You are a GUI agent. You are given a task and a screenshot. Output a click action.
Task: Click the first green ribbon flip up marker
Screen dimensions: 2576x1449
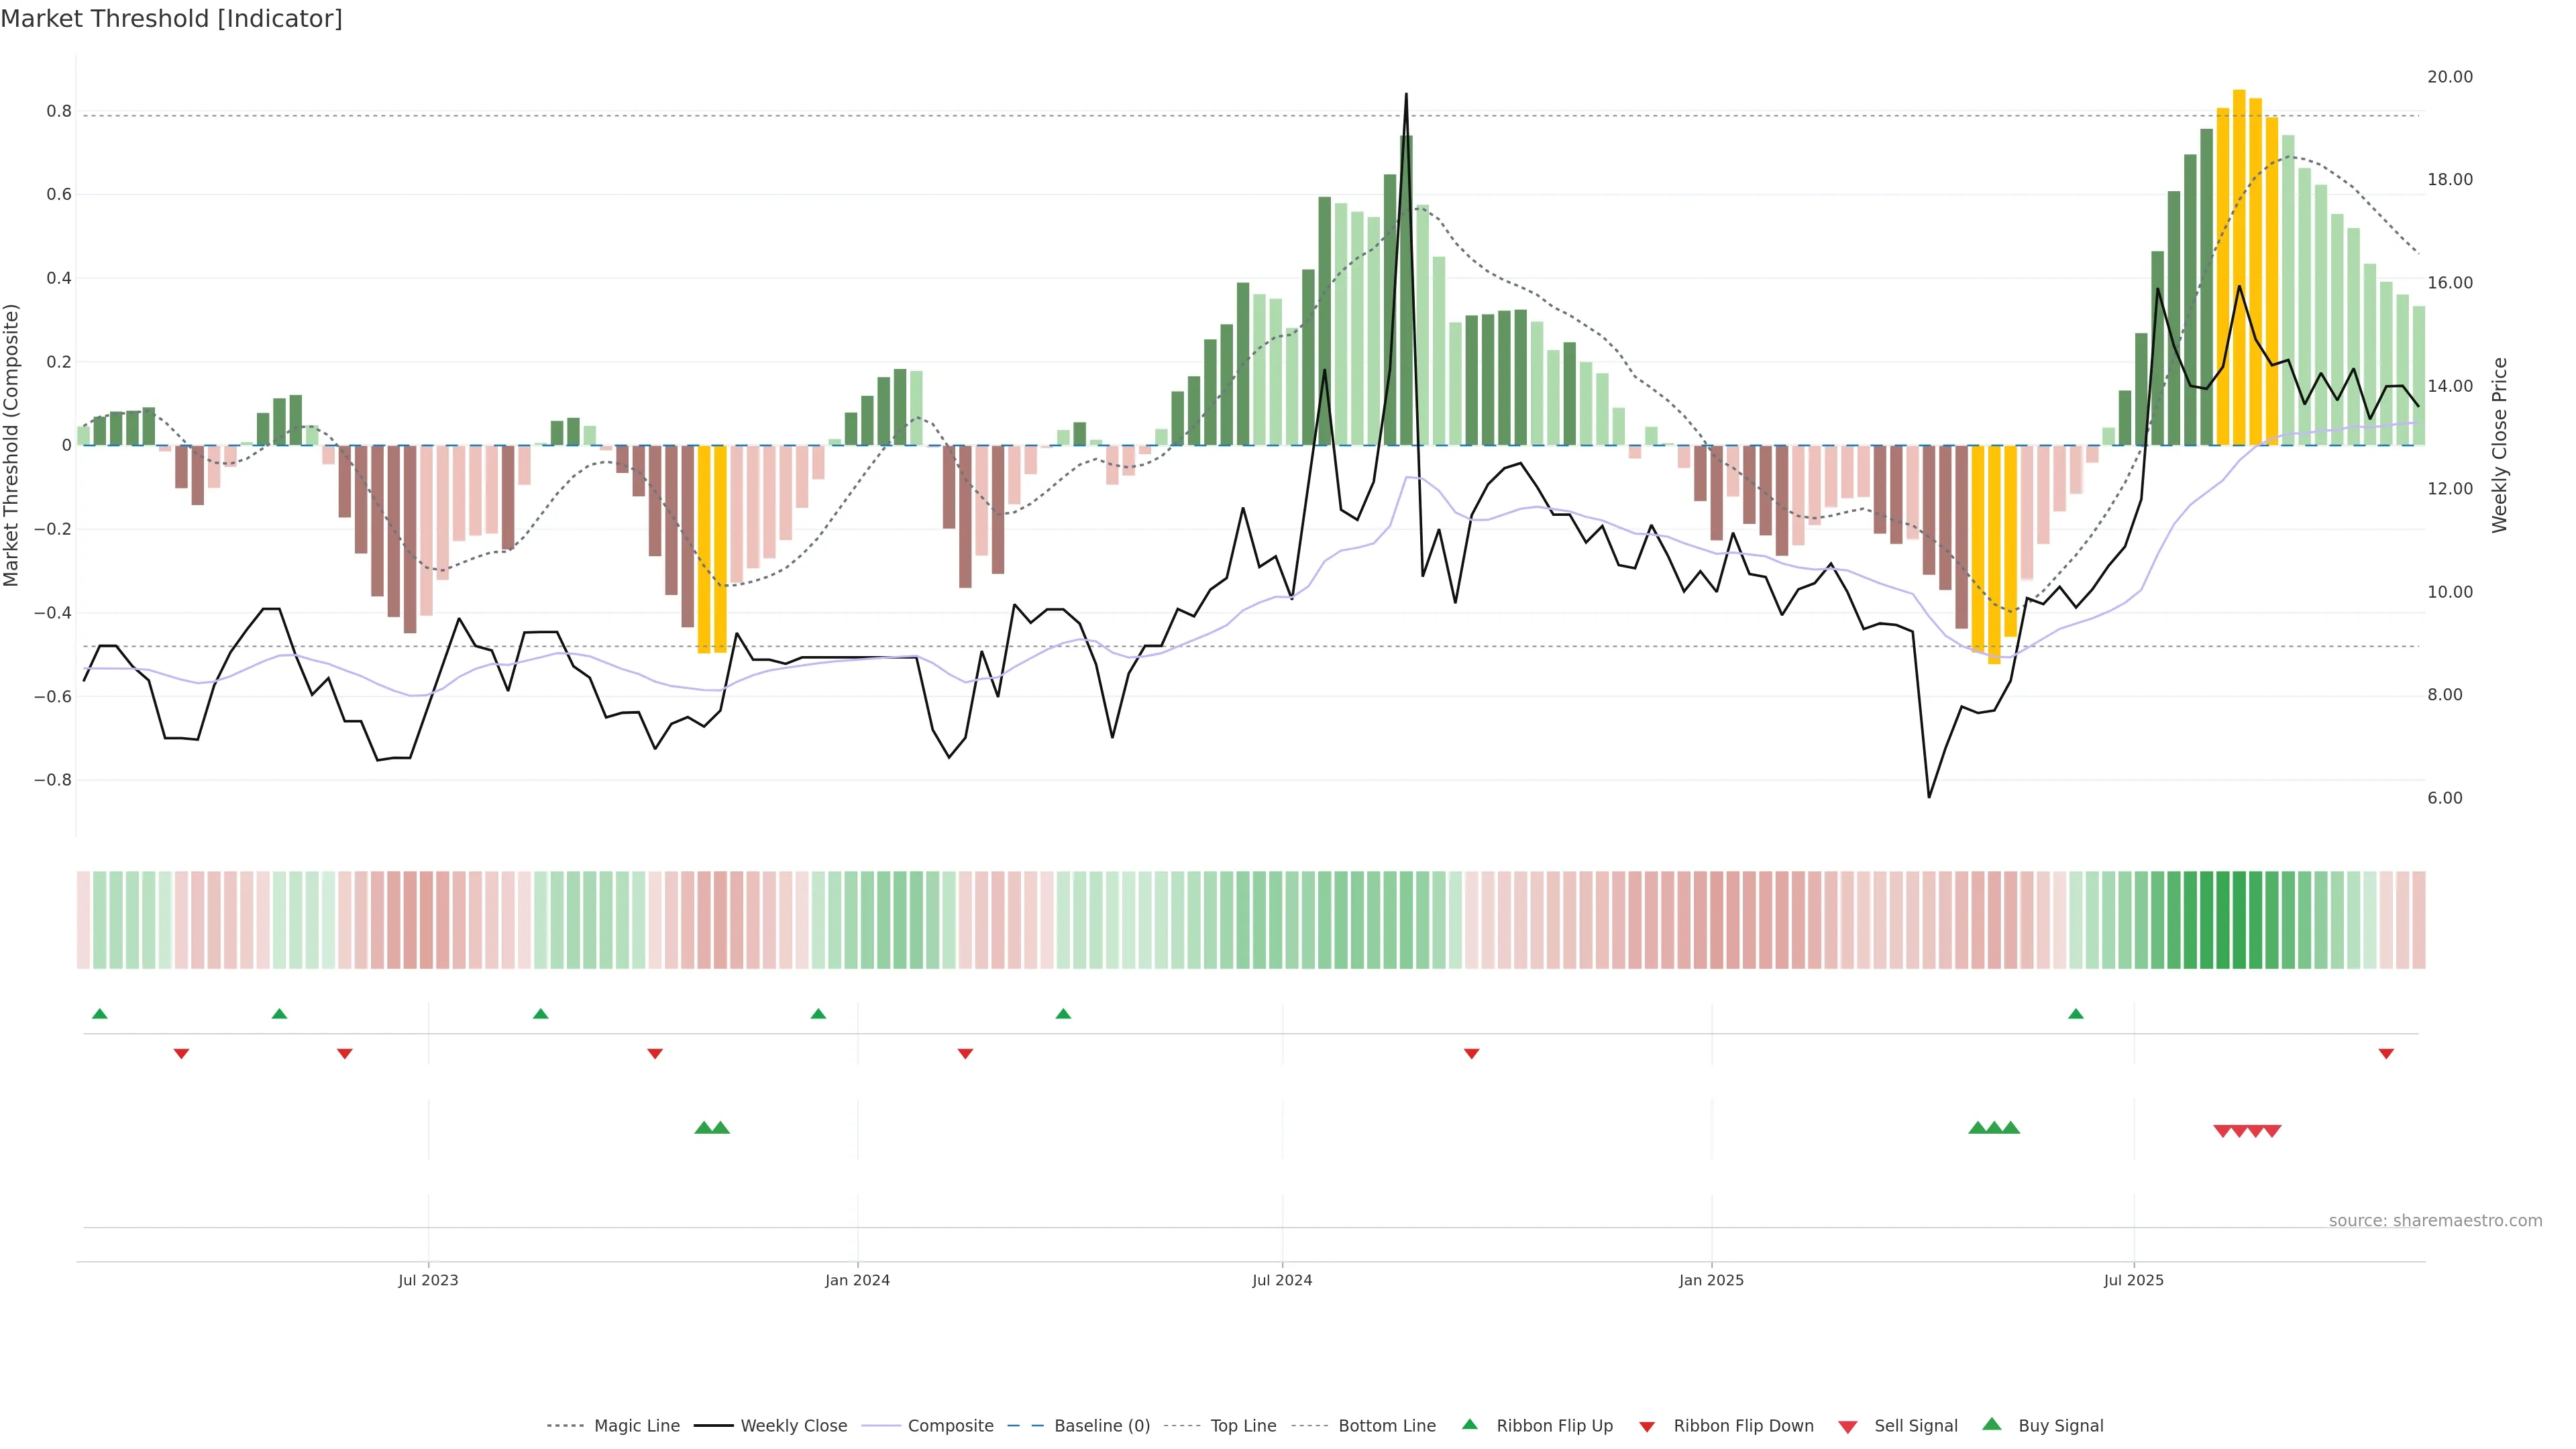(x=99, y=1014)
